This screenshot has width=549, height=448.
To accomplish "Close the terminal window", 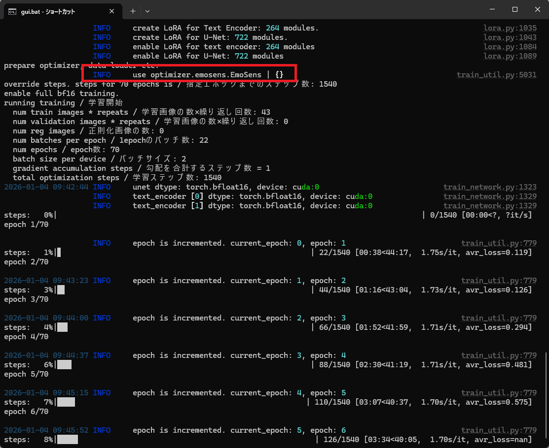I will tap(537, 9).
